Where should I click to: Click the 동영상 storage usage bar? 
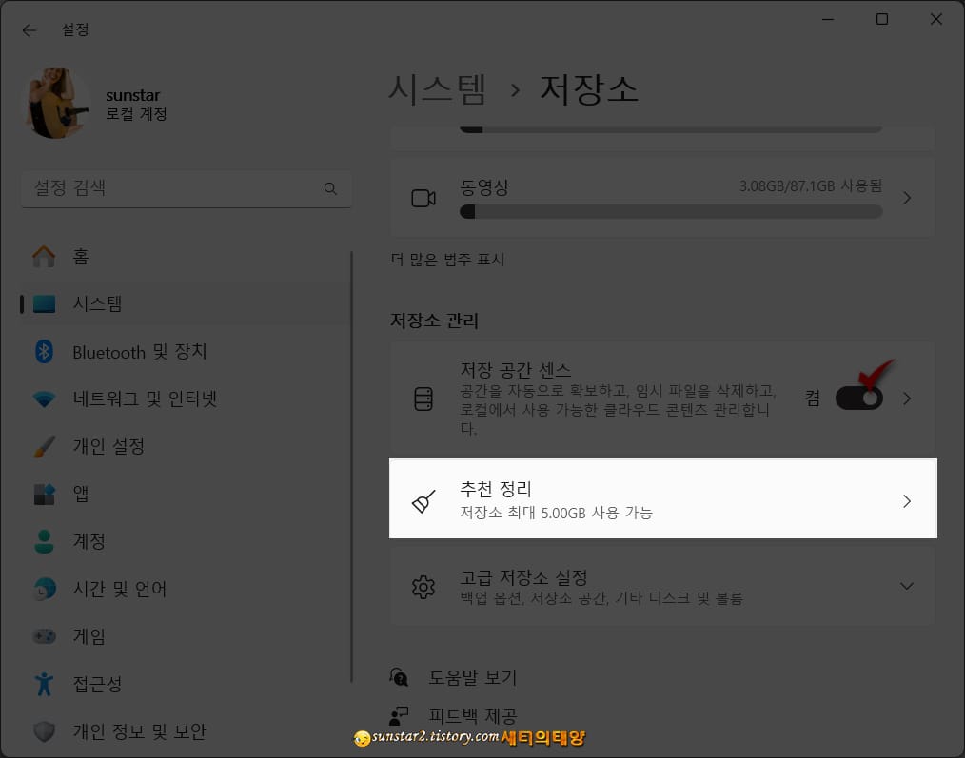coord(671,212)
